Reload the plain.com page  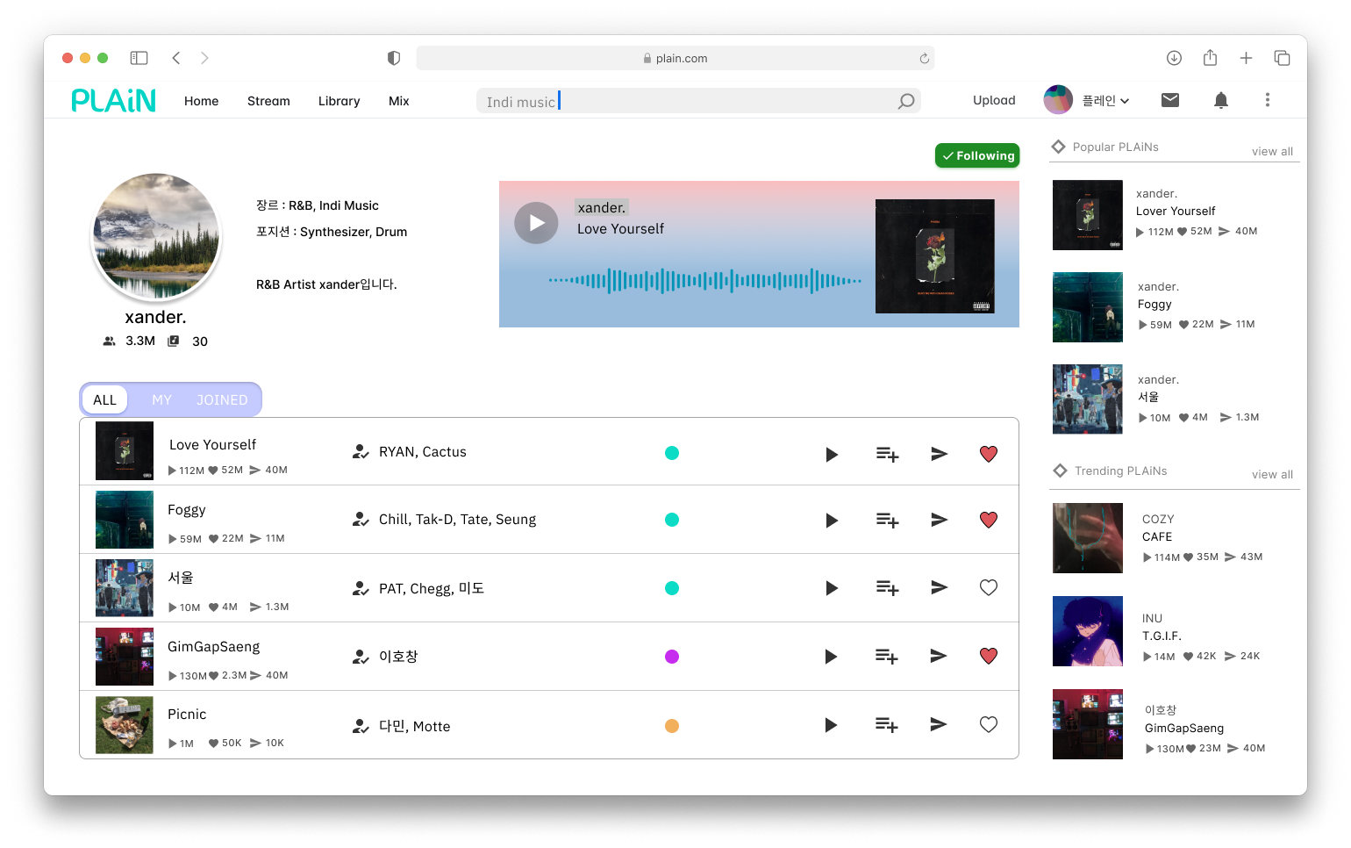pos(924,59)
